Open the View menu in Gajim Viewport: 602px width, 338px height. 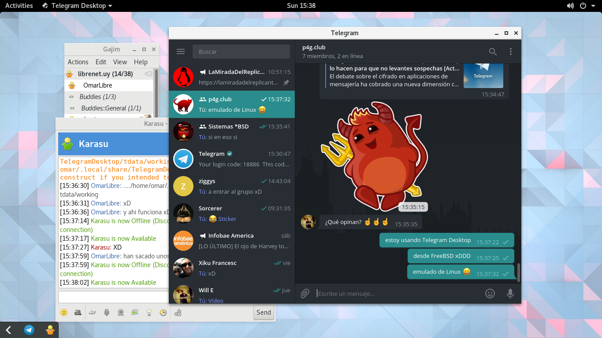(120, 62)
